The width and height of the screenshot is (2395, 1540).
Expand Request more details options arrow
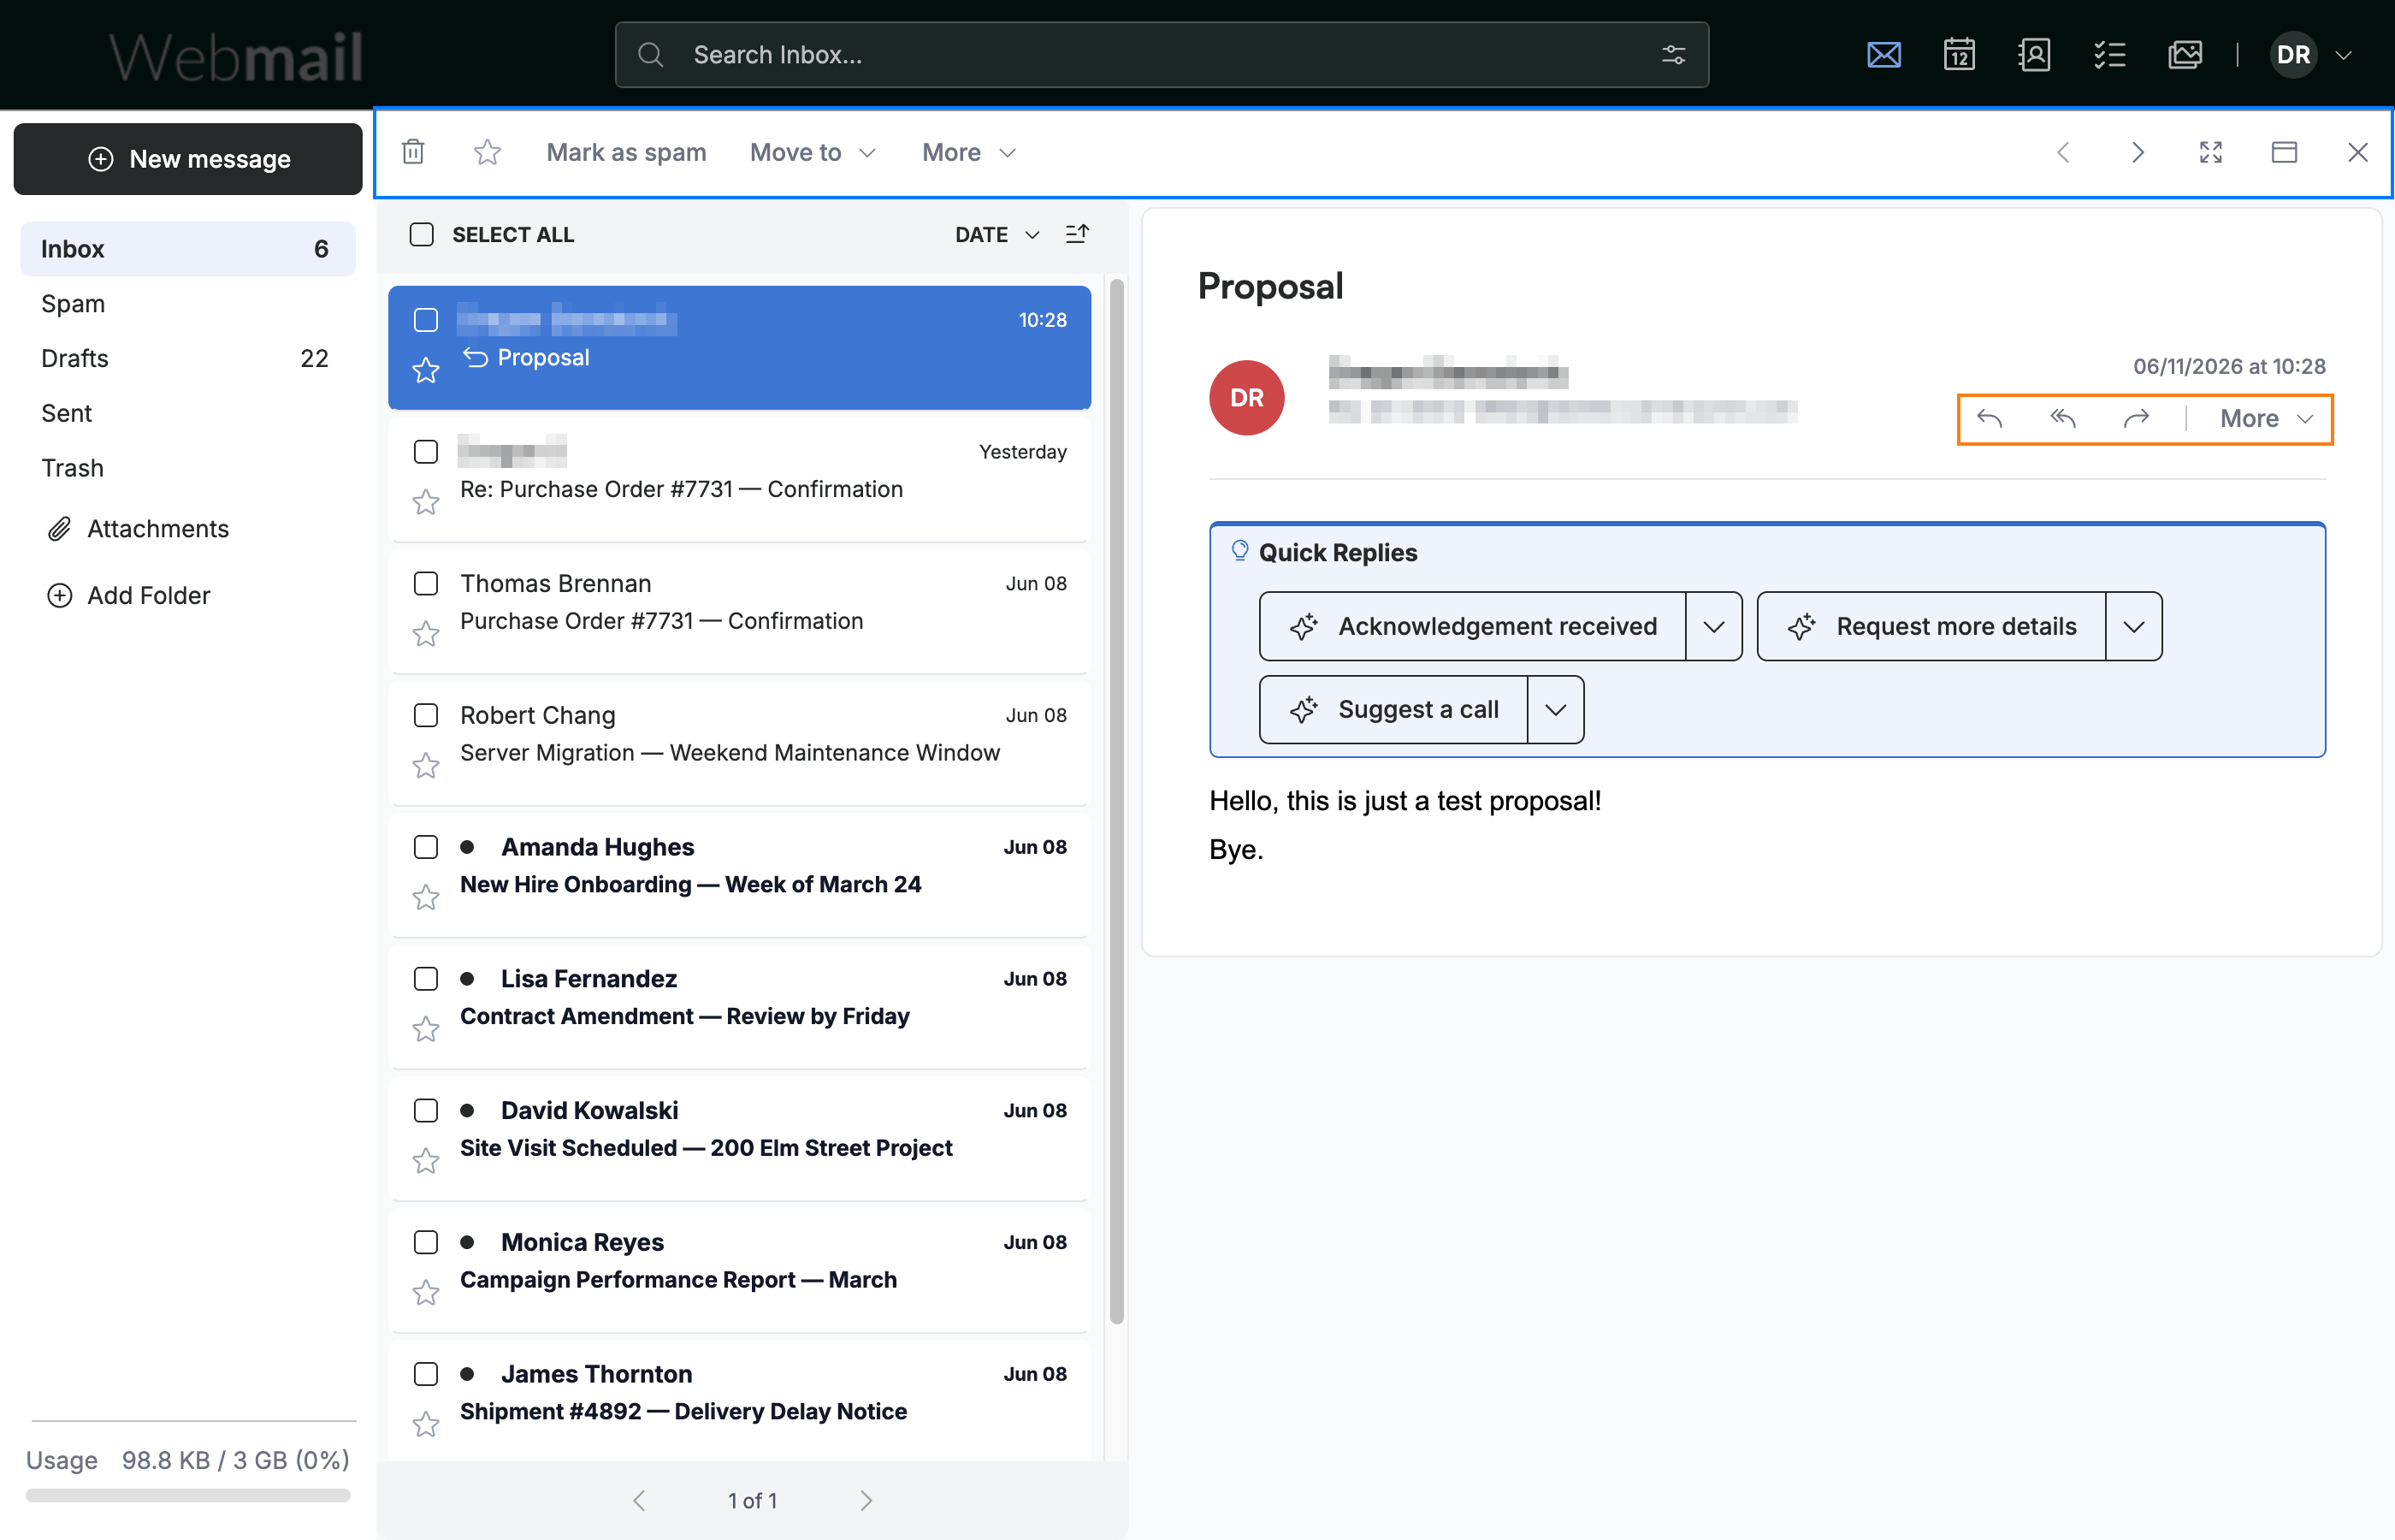(2133, 626)
